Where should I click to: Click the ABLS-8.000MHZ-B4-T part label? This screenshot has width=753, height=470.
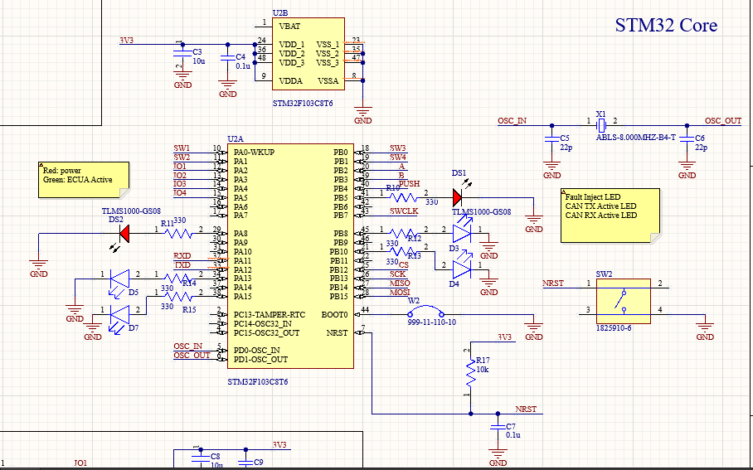[x=636, y=138]
